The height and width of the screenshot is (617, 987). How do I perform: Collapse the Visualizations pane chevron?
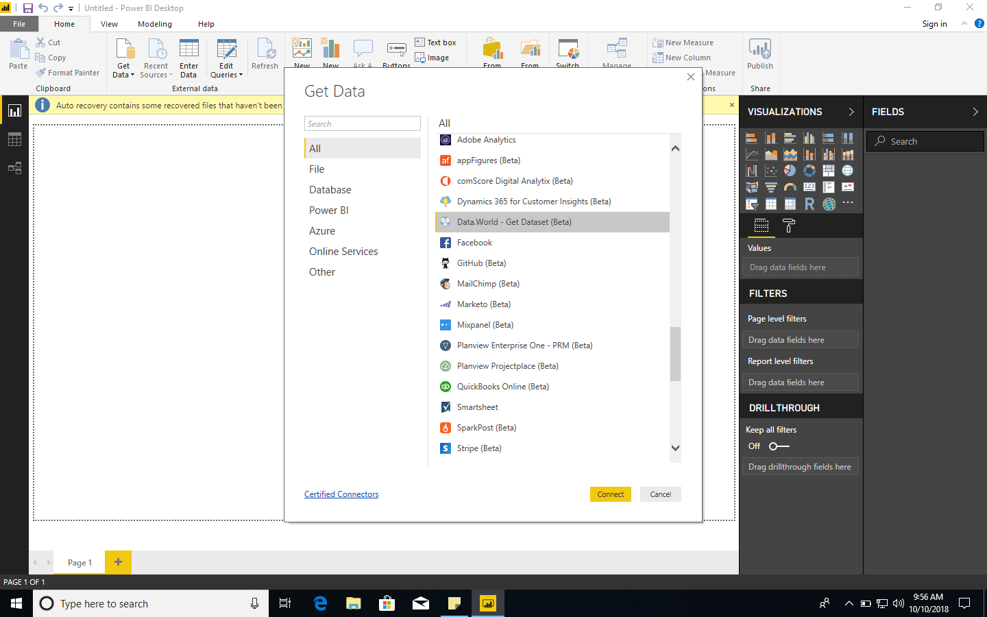point(851,112)
